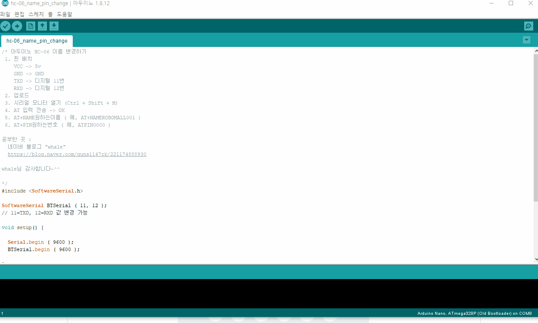Close the Arduino IDE window

[530, 3]
